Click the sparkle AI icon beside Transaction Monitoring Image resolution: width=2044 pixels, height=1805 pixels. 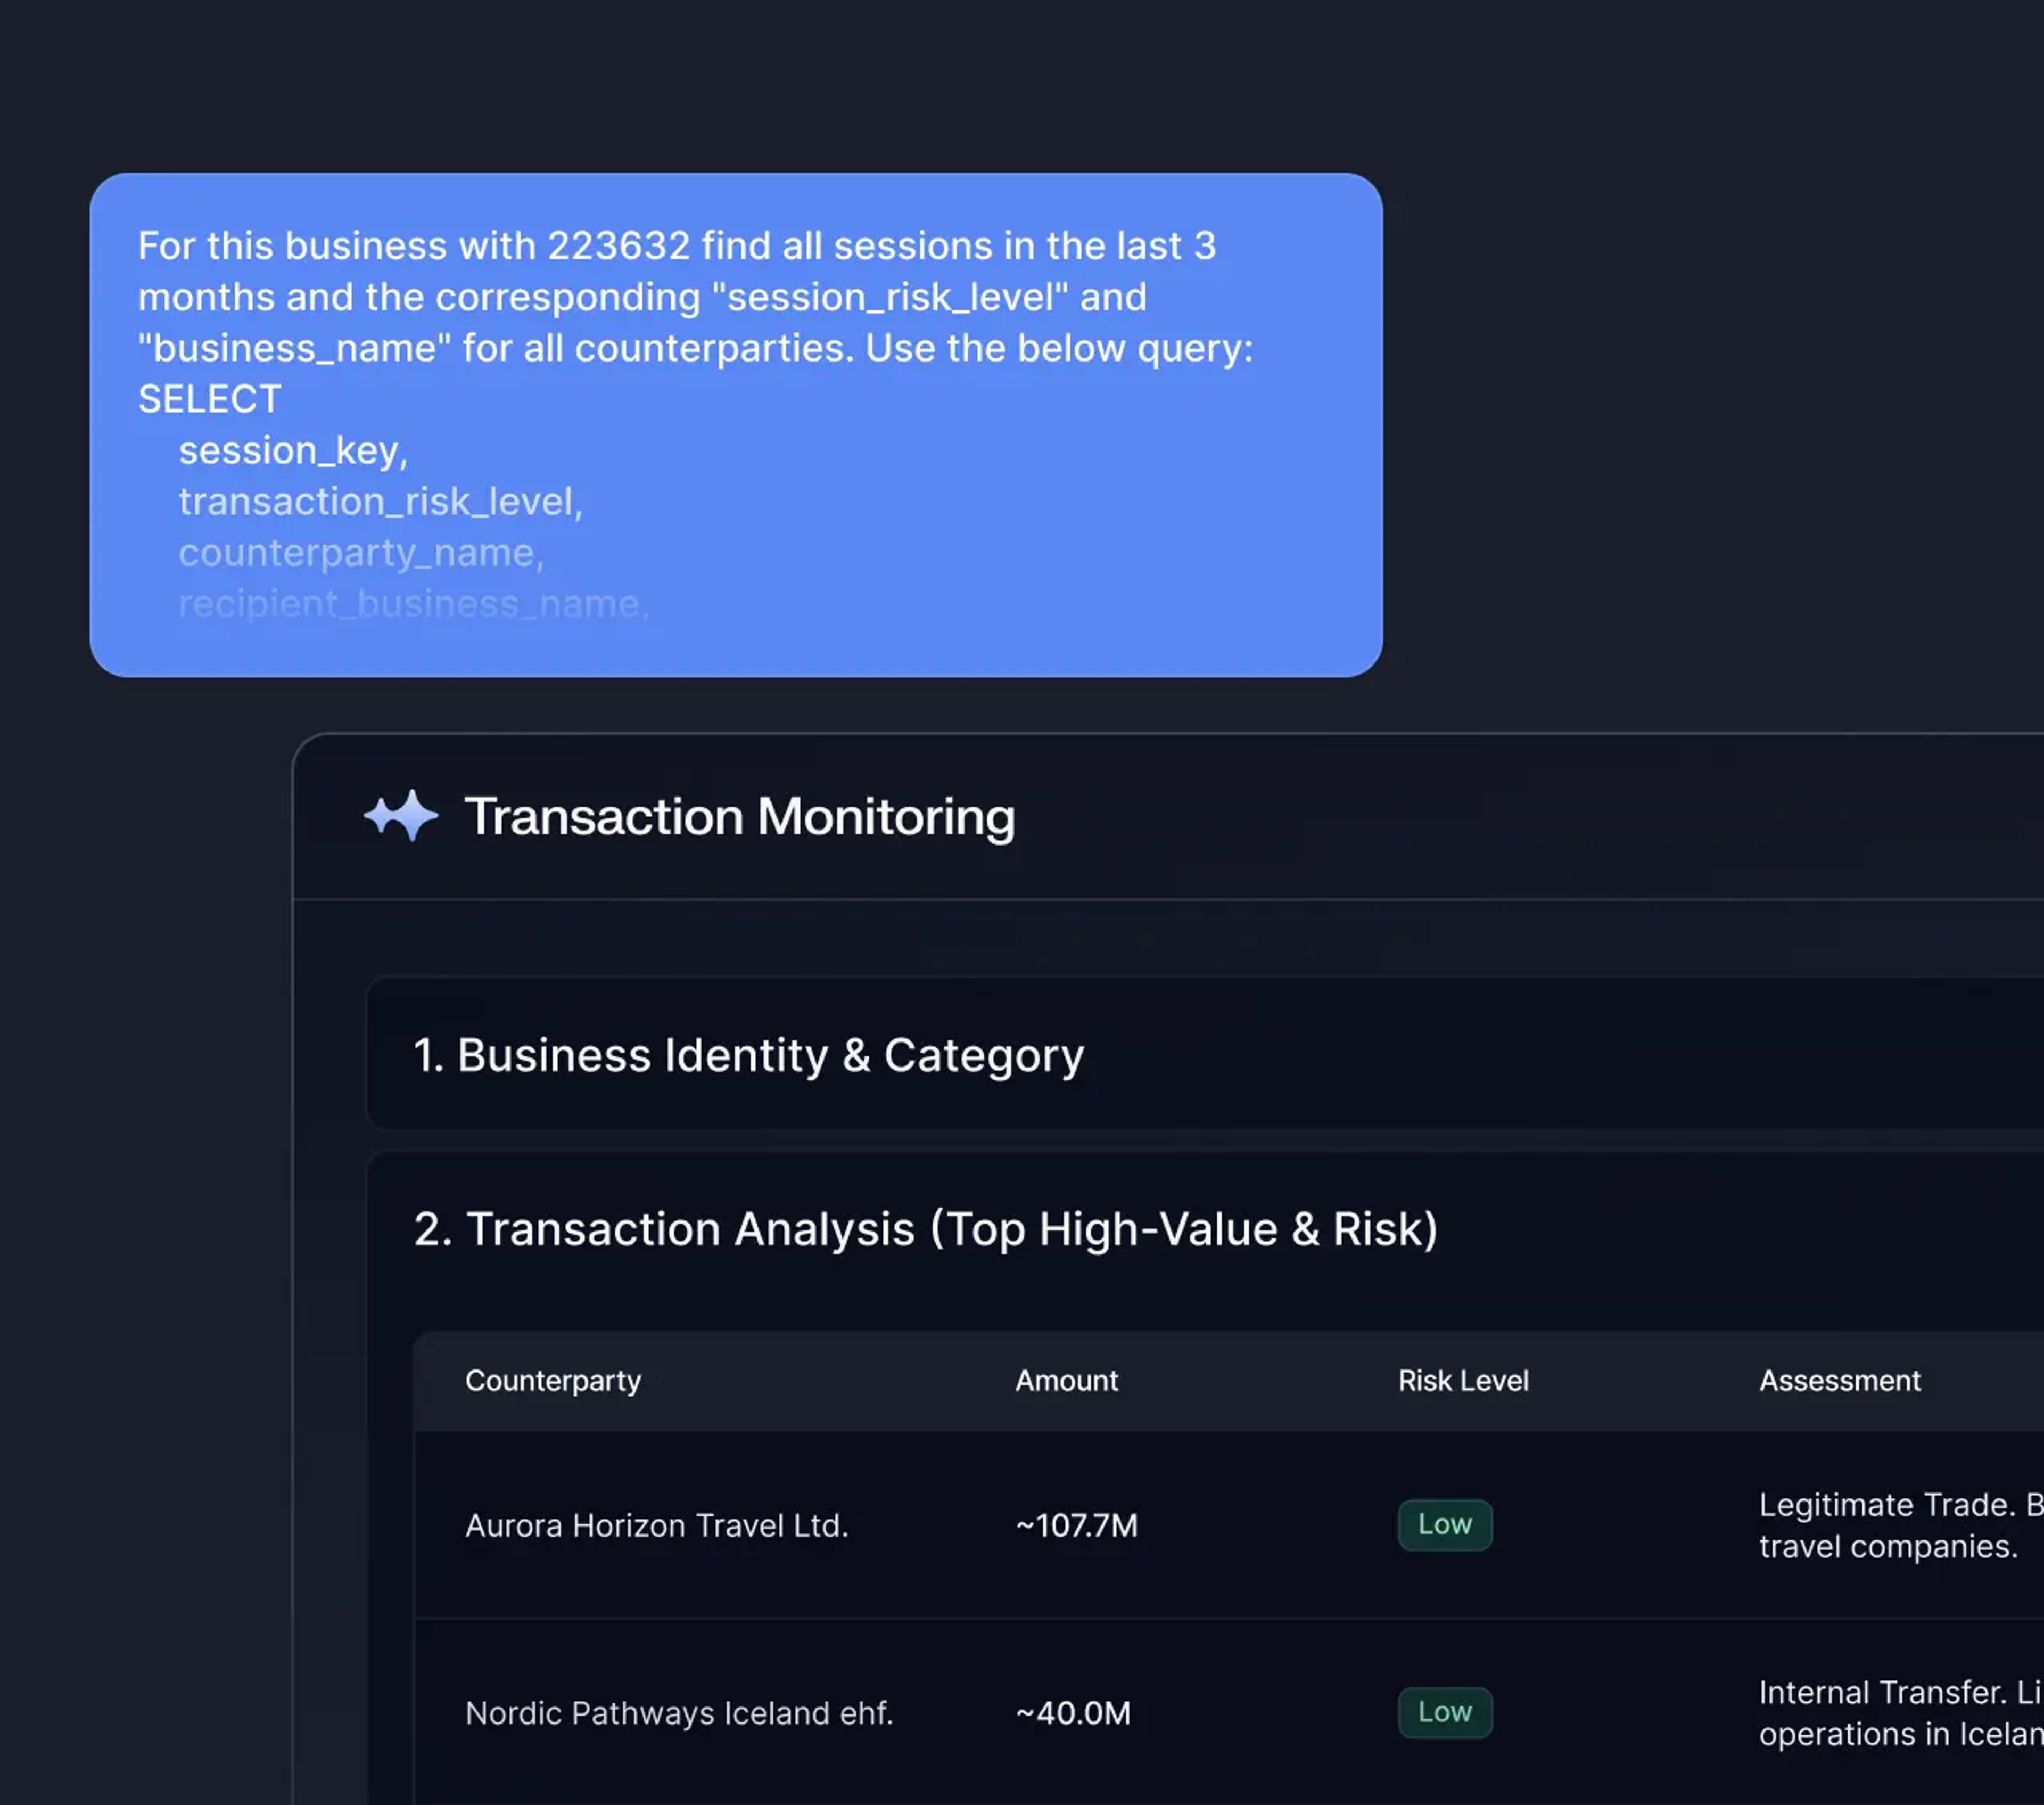click(x=403, y=816)
